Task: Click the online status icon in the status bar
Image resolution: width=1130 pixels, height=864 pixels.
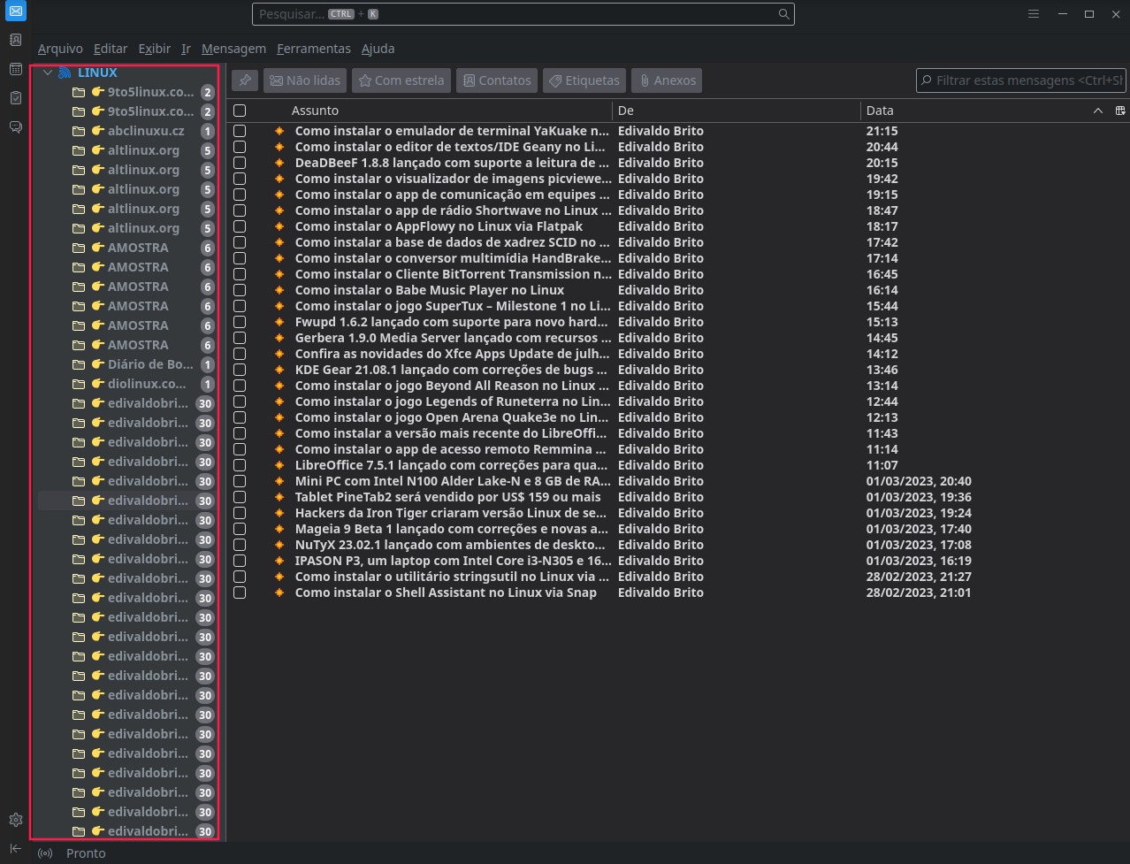Action: pyautogui.click(x=45, y=853)
